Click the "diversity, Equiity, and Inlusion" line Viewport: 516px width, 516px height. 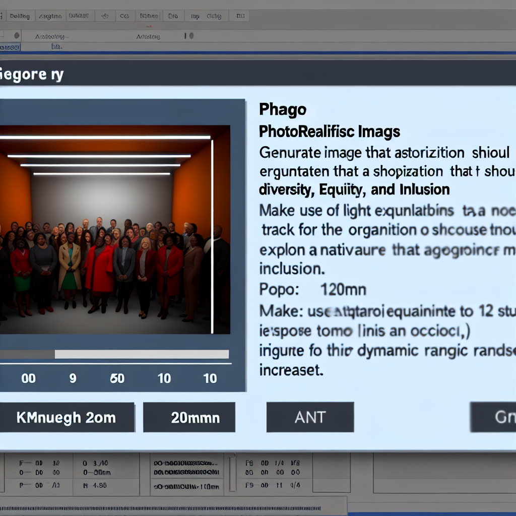pyautogui.click(x=354, y=190)
